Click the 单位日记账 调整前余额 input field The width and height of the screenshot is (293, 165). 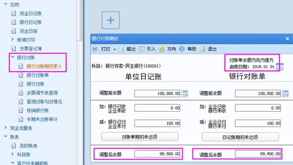[x=157, y=93]
